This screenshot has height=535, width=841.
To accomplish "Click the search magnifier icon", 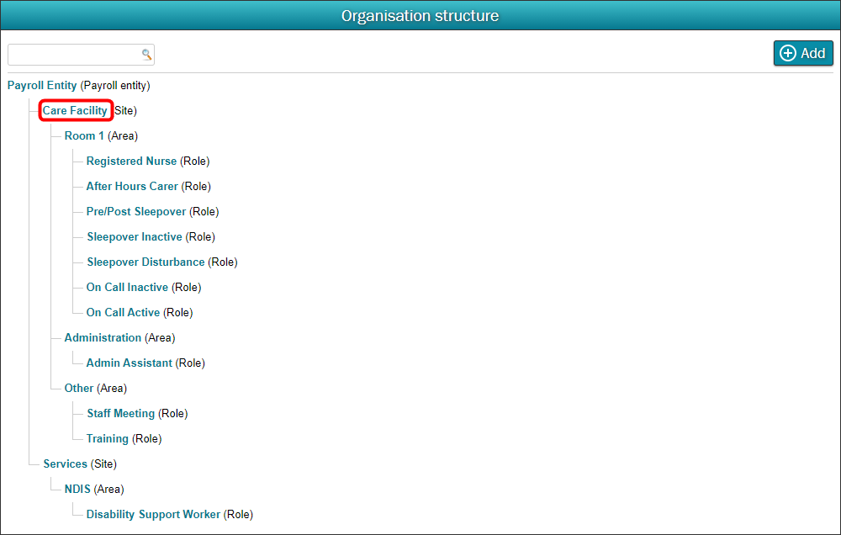I will (x=146, y=54).
